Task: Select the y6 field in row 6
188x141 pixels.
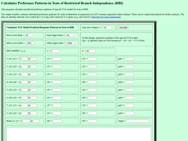Action: pos(32,98)
